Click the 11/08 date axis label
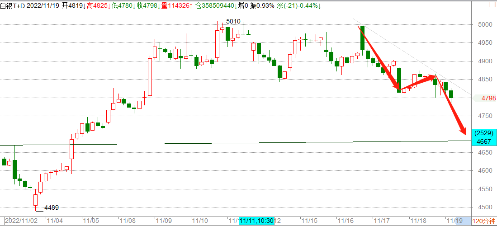This screenshot has height=226, width=497. (x=128, y=221)
